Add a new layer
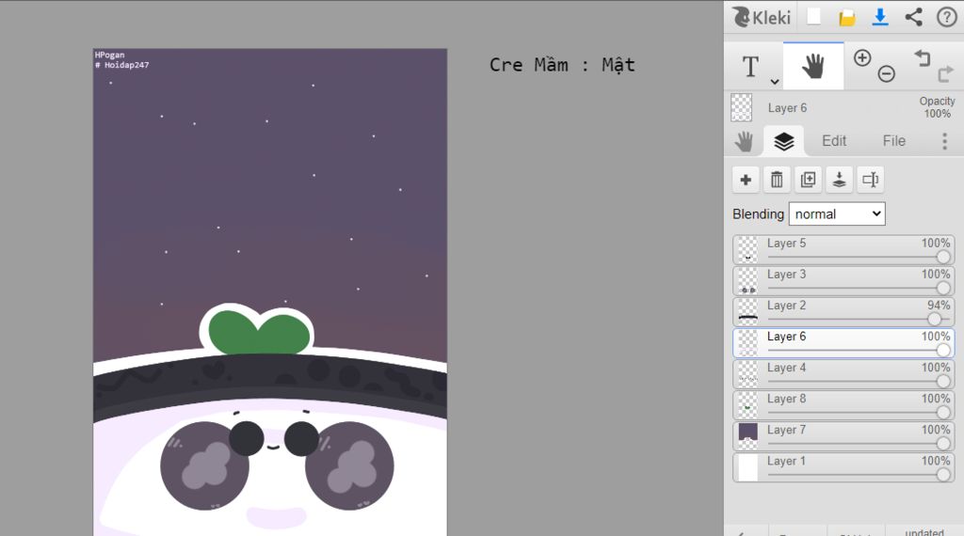Image resolution: width=964 pixels, height=536 pixels. (746, 180)
